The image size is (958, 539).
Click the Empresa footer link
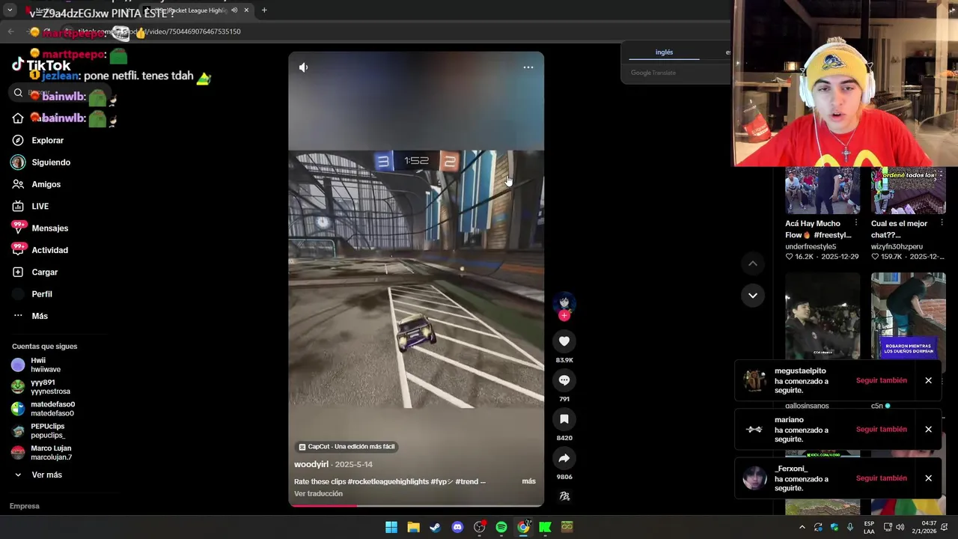(25, 506)
